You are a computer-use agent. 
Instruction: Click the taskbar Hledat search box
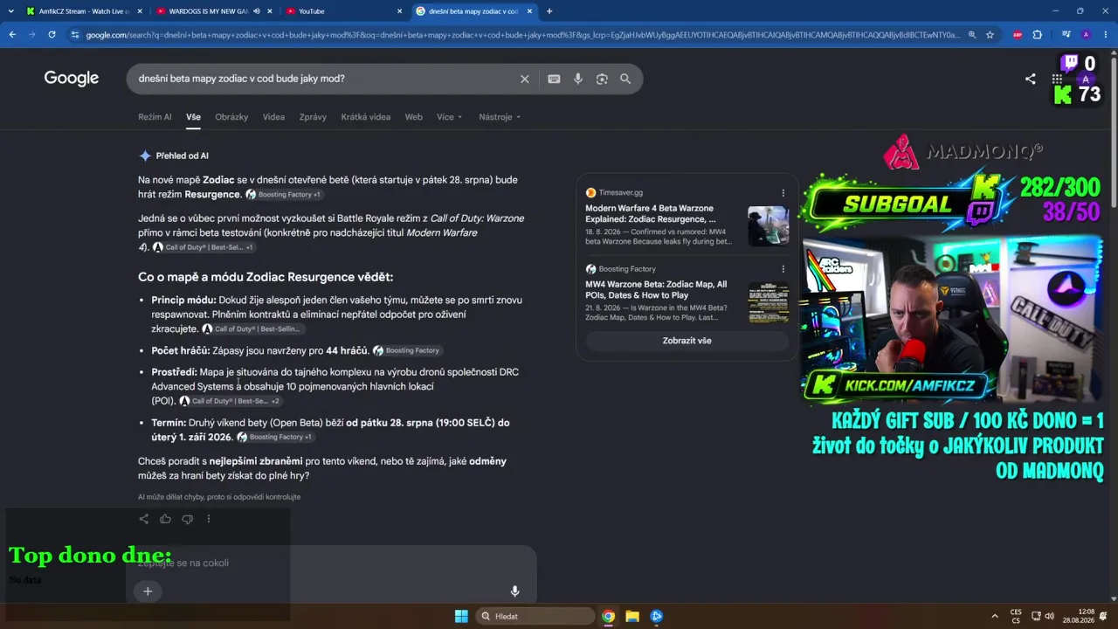[x=535, y=616]
